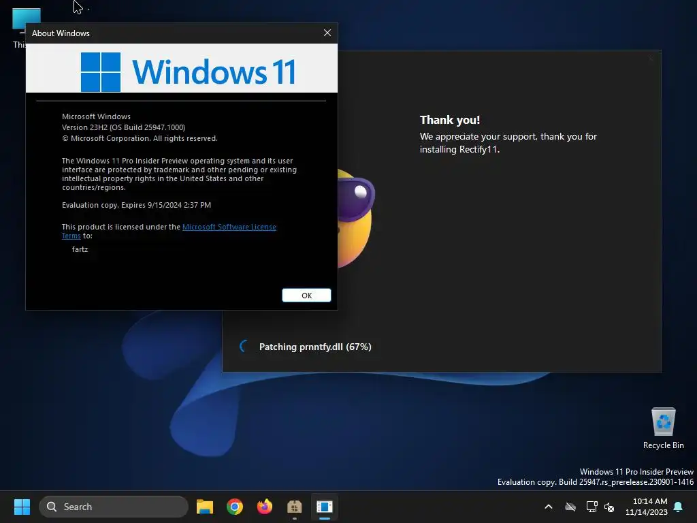This screenshot has width=697, height=523.
Task: Click the sunglasses emoji in Rectify11 window
Action: click(x=355, y=219)
